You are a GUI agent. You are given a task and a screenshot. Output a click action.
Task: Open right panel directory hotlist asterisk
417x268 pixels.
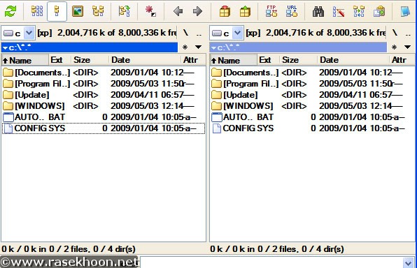(394, 47)
